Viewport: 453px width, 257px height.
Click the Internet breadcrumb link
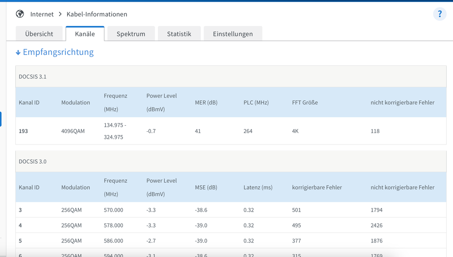pos(42,14)
